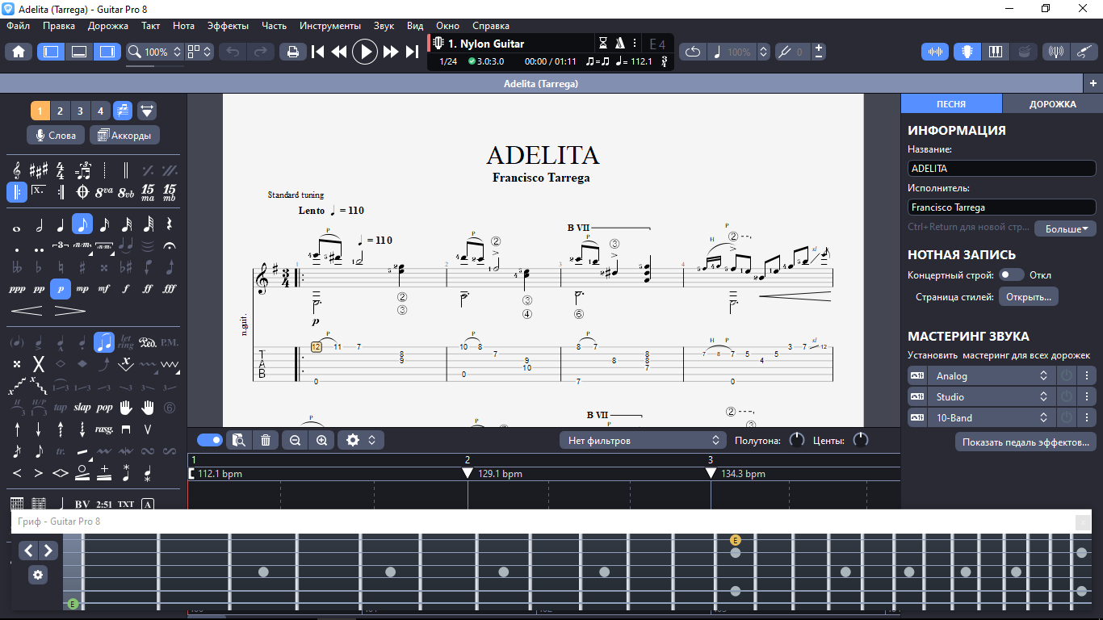This screenshot has height=620, width=1103.
Task: Switch to the ДОРОЖКА tab
Action: coord(1052,104)
